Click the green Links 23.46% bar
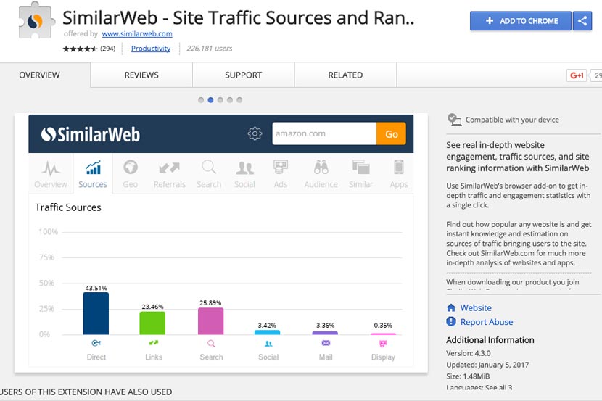 152,323
